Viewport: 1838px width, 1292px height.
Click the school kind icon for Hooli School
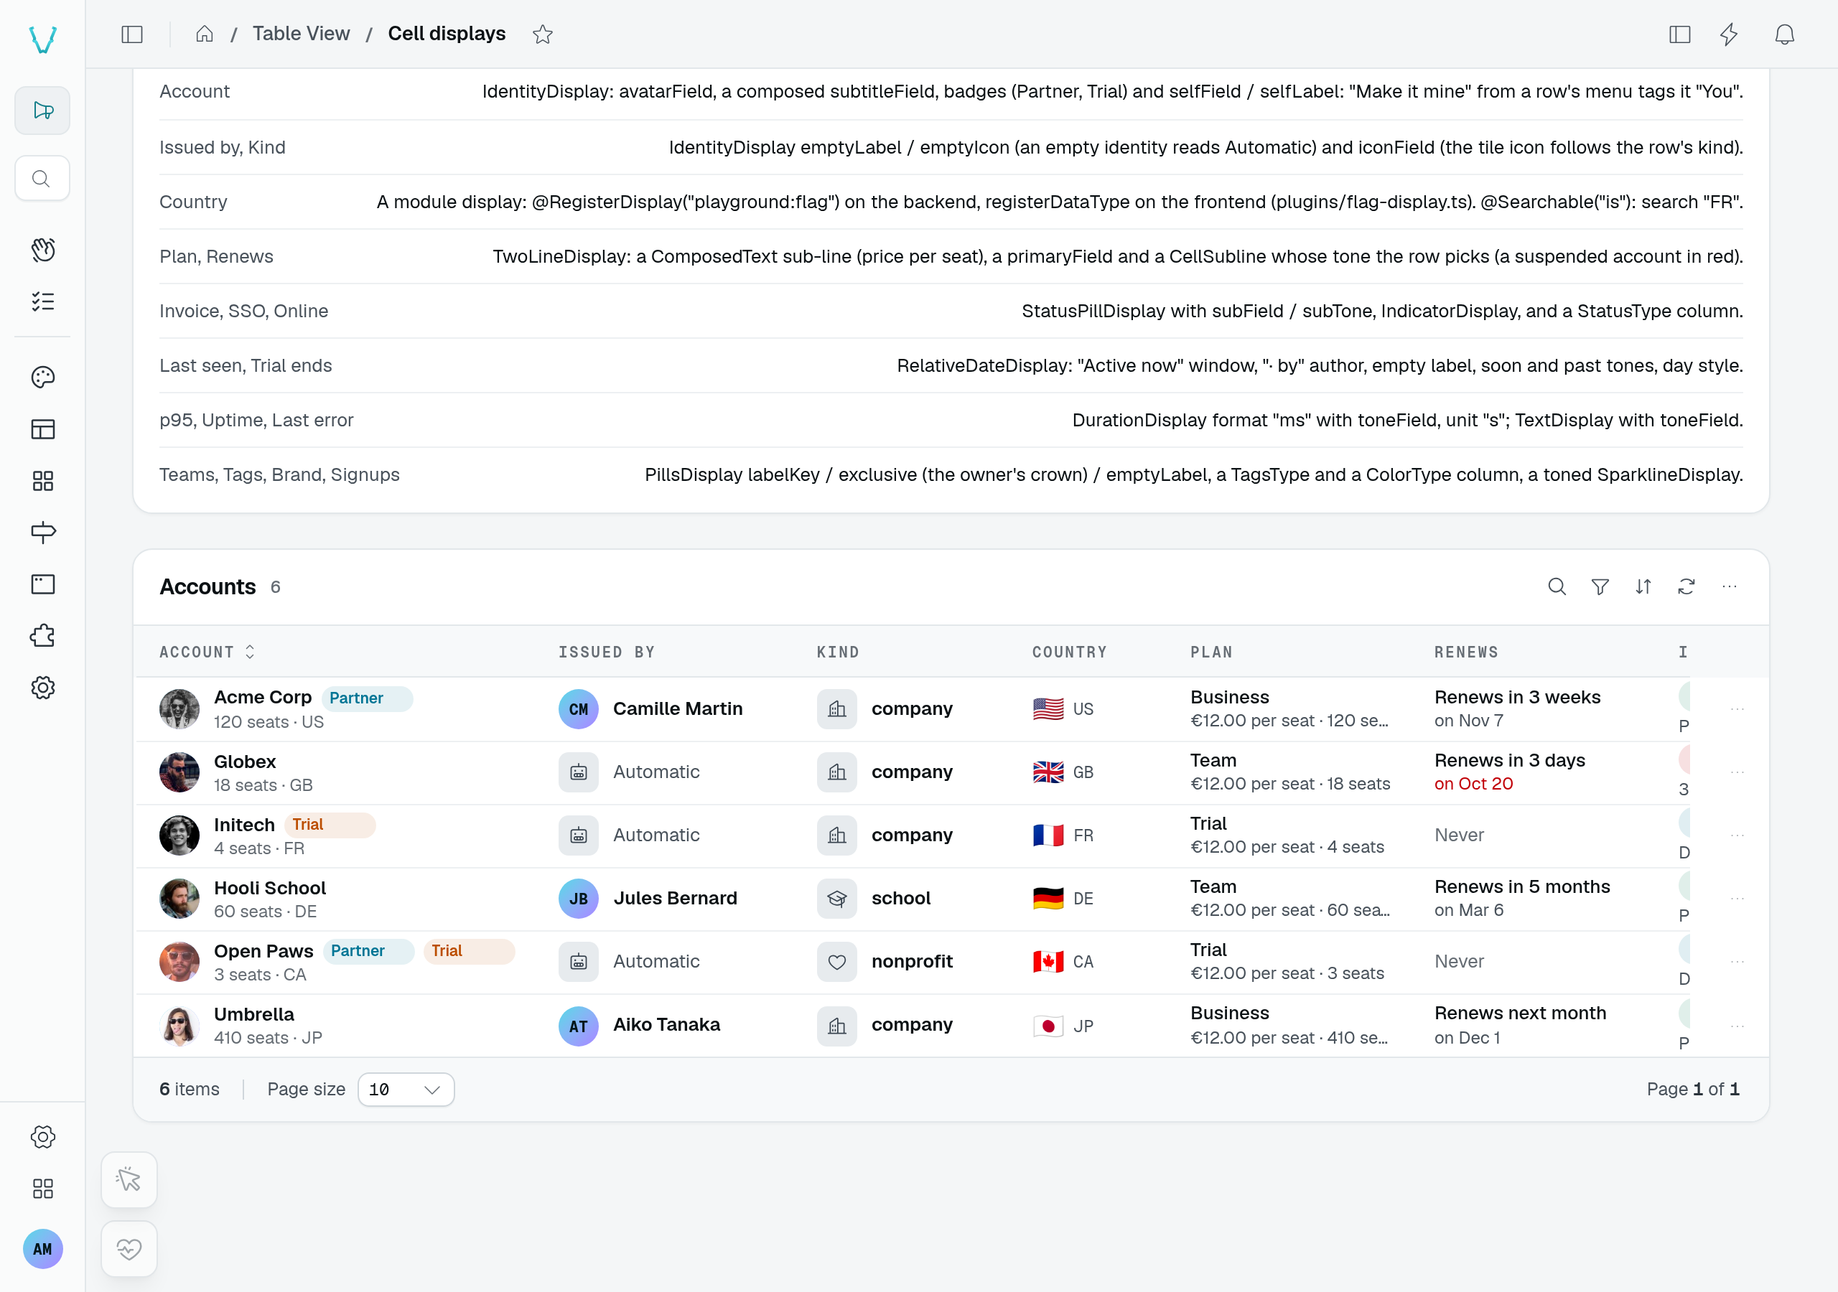(836, 899)
